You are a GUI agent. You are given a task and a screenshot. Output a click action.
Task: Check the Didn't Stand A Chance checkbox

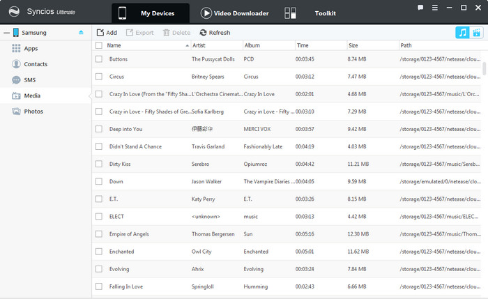click(99, 146)
